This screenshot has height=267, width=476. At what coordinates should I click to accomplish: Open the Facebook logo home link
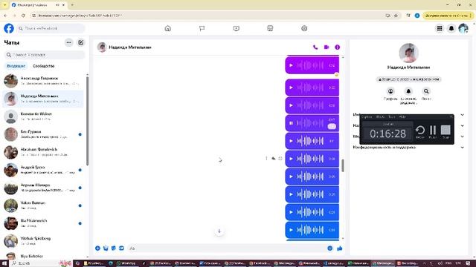pos(9,28)
